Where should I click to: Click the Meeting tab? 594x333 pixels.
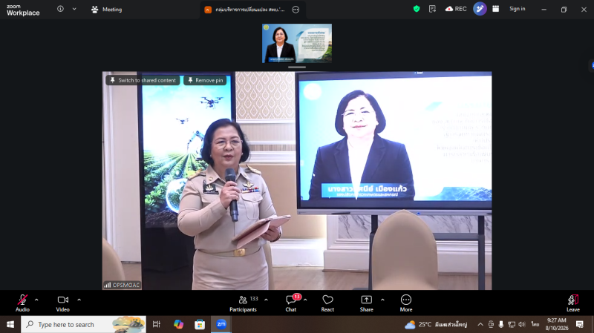click(106, 10)
